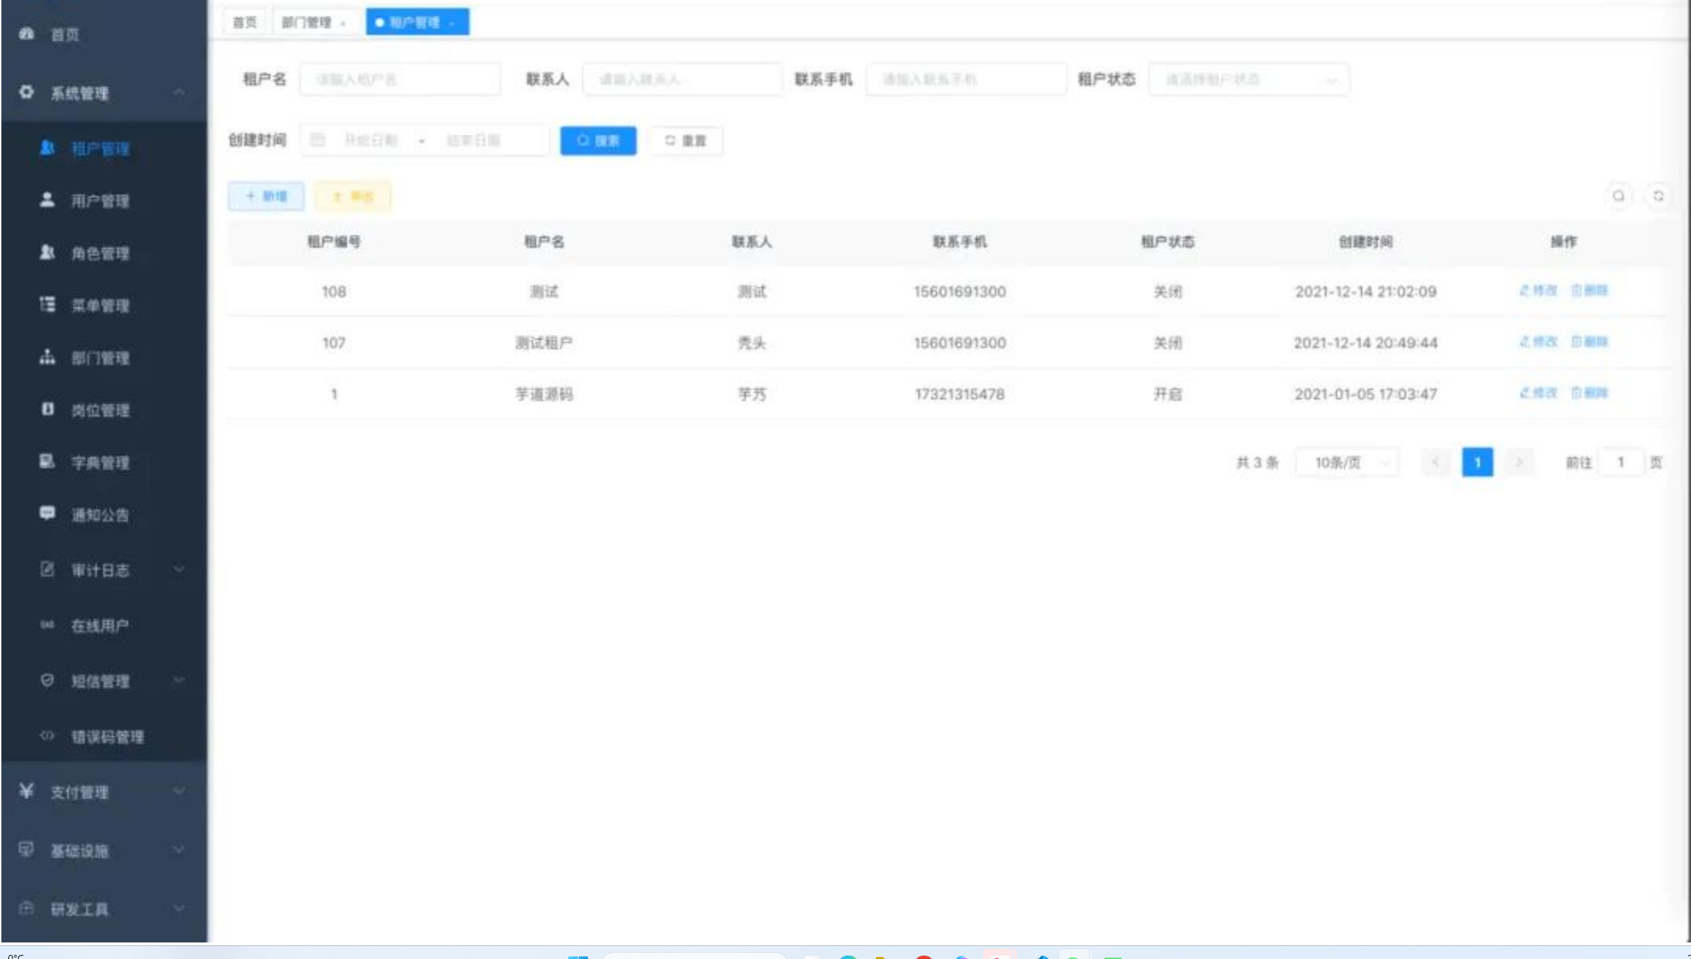
Task: Click the 重置 reset button
Action: pyautogui.click(x=686, y=141)
